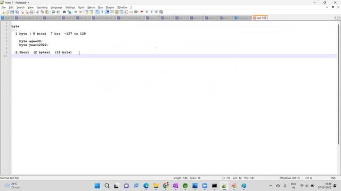341x191 pixels.
Task: Click the 'Ln : 10 Col : 12' status entry
Action: (x=232, y=178)
